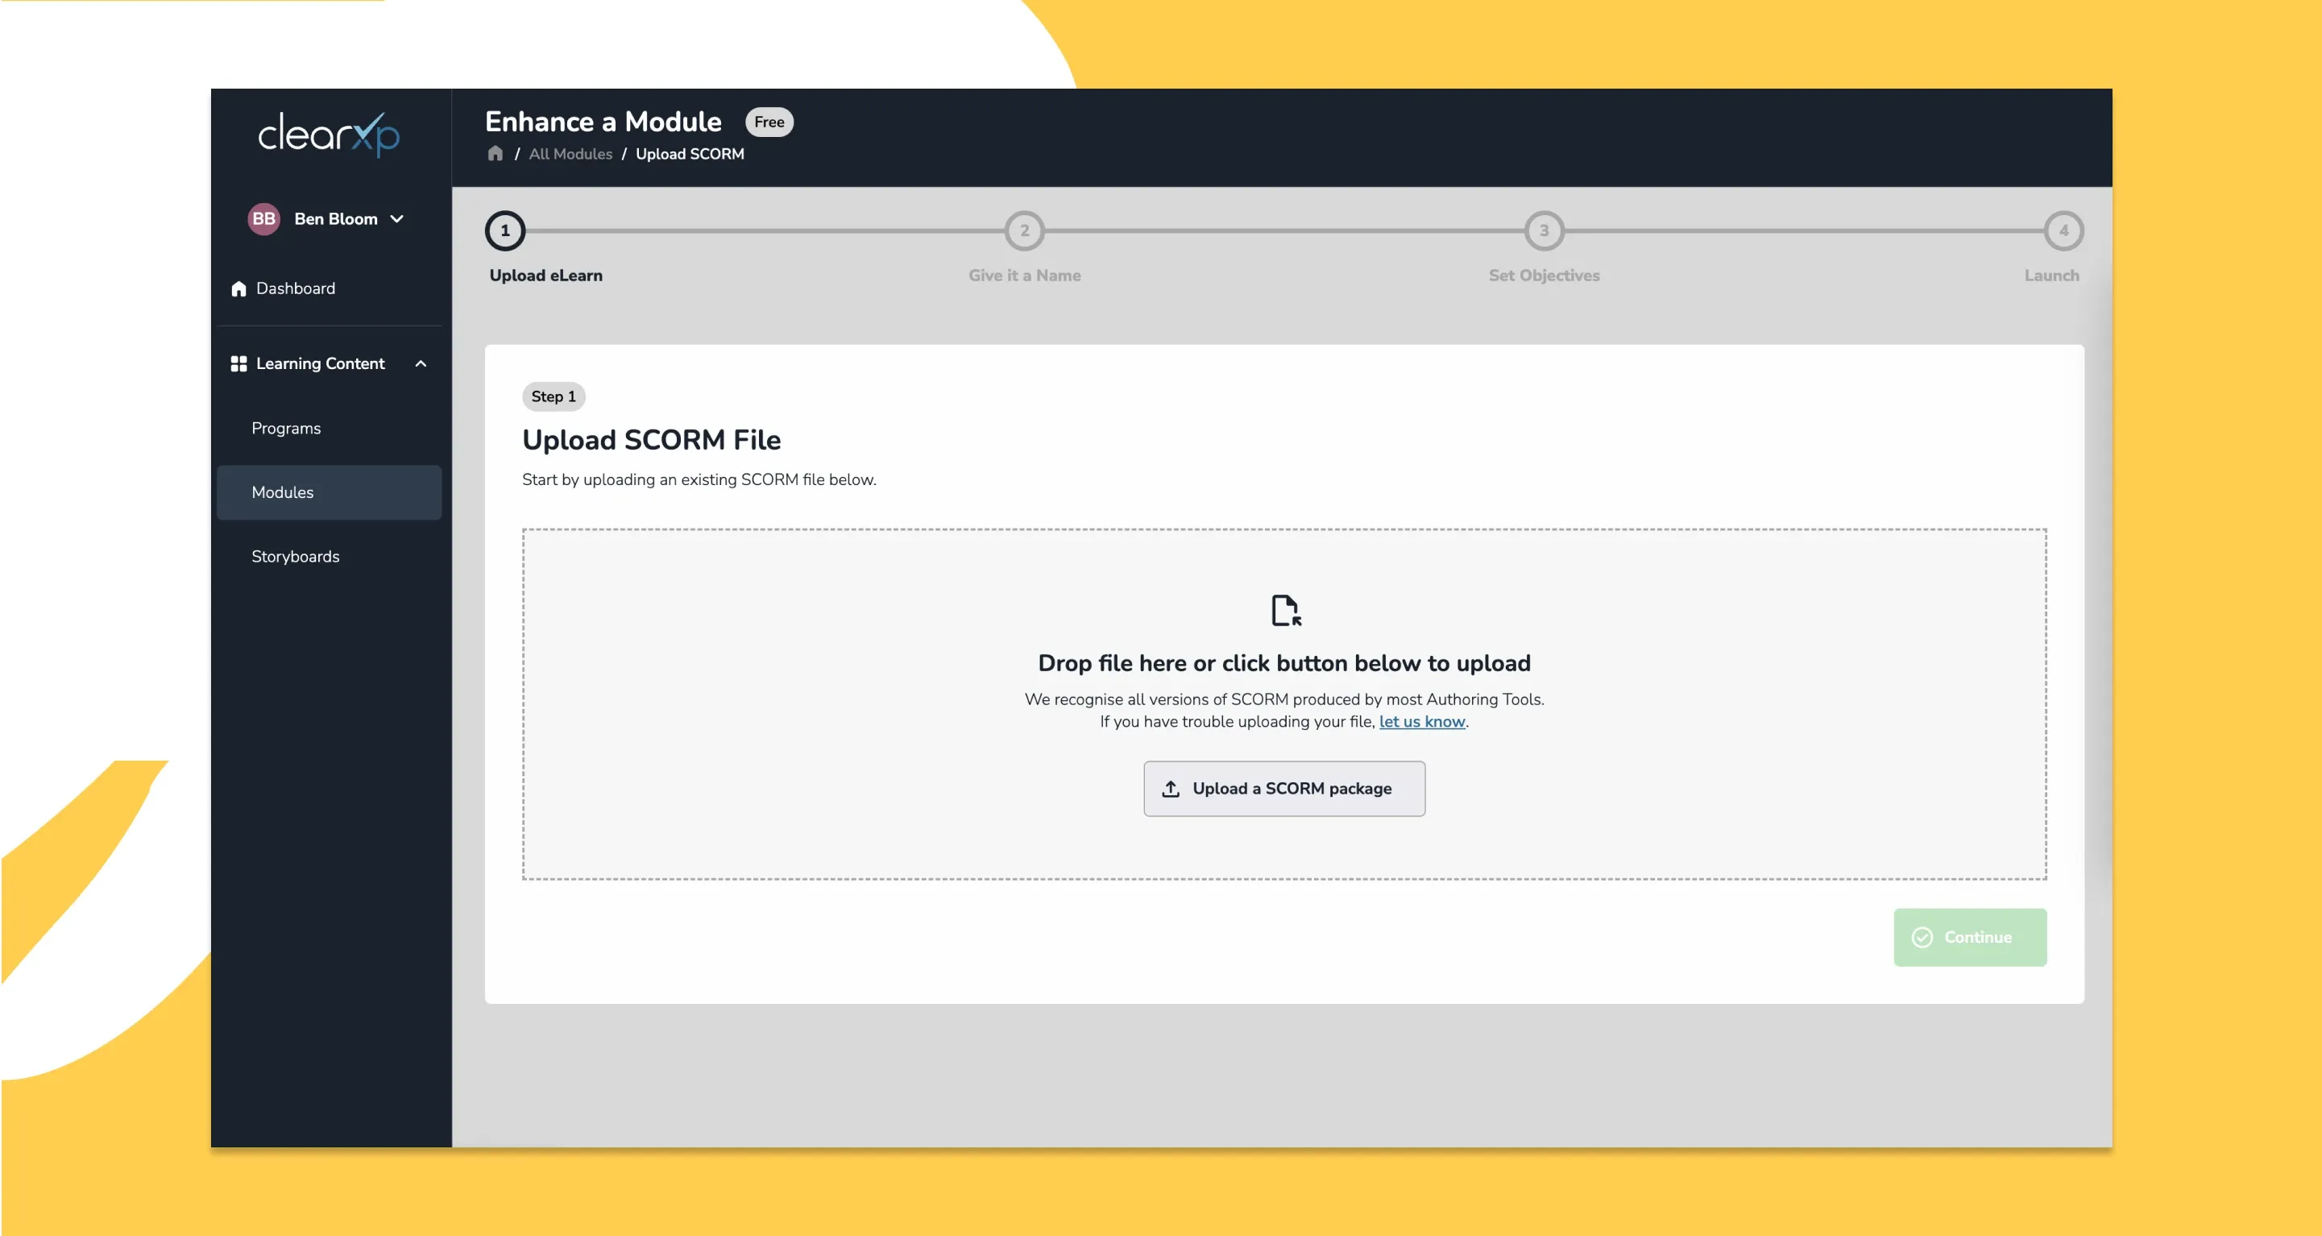The height and width of the screenshot is (1236, 2322).
Task: Click the All Modules breadcrumb link
Action: point(570,153)
